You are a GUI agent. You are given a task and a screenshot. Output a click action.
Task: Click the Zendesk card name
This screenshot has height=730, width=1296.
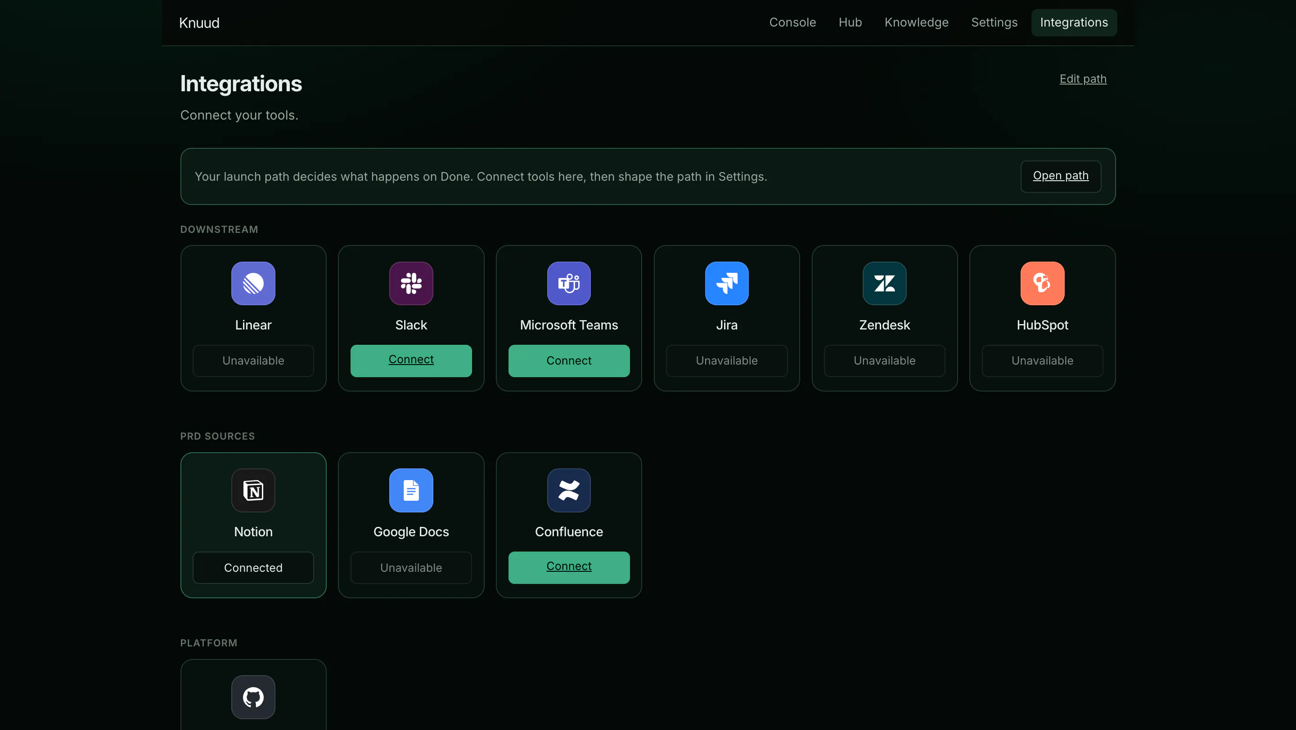(x=884, y=325)
